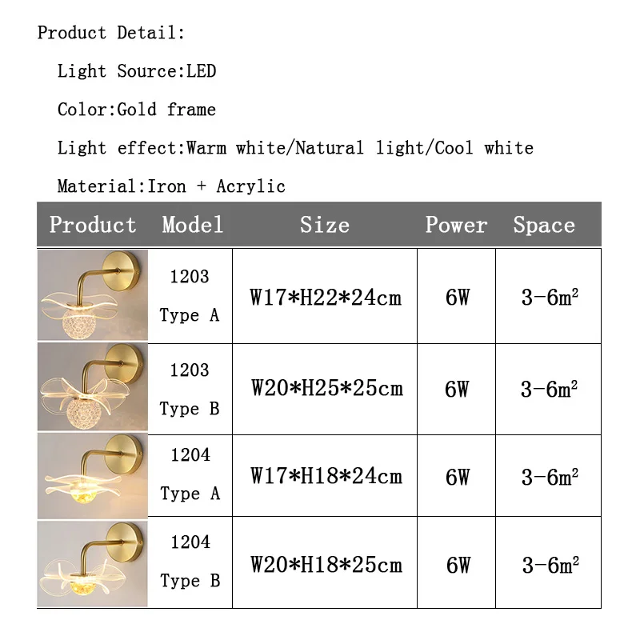This screenshot has height=640, width=640.
Task: Click the 1203 Type A lamp thumbnail
Action: (93, 295)
